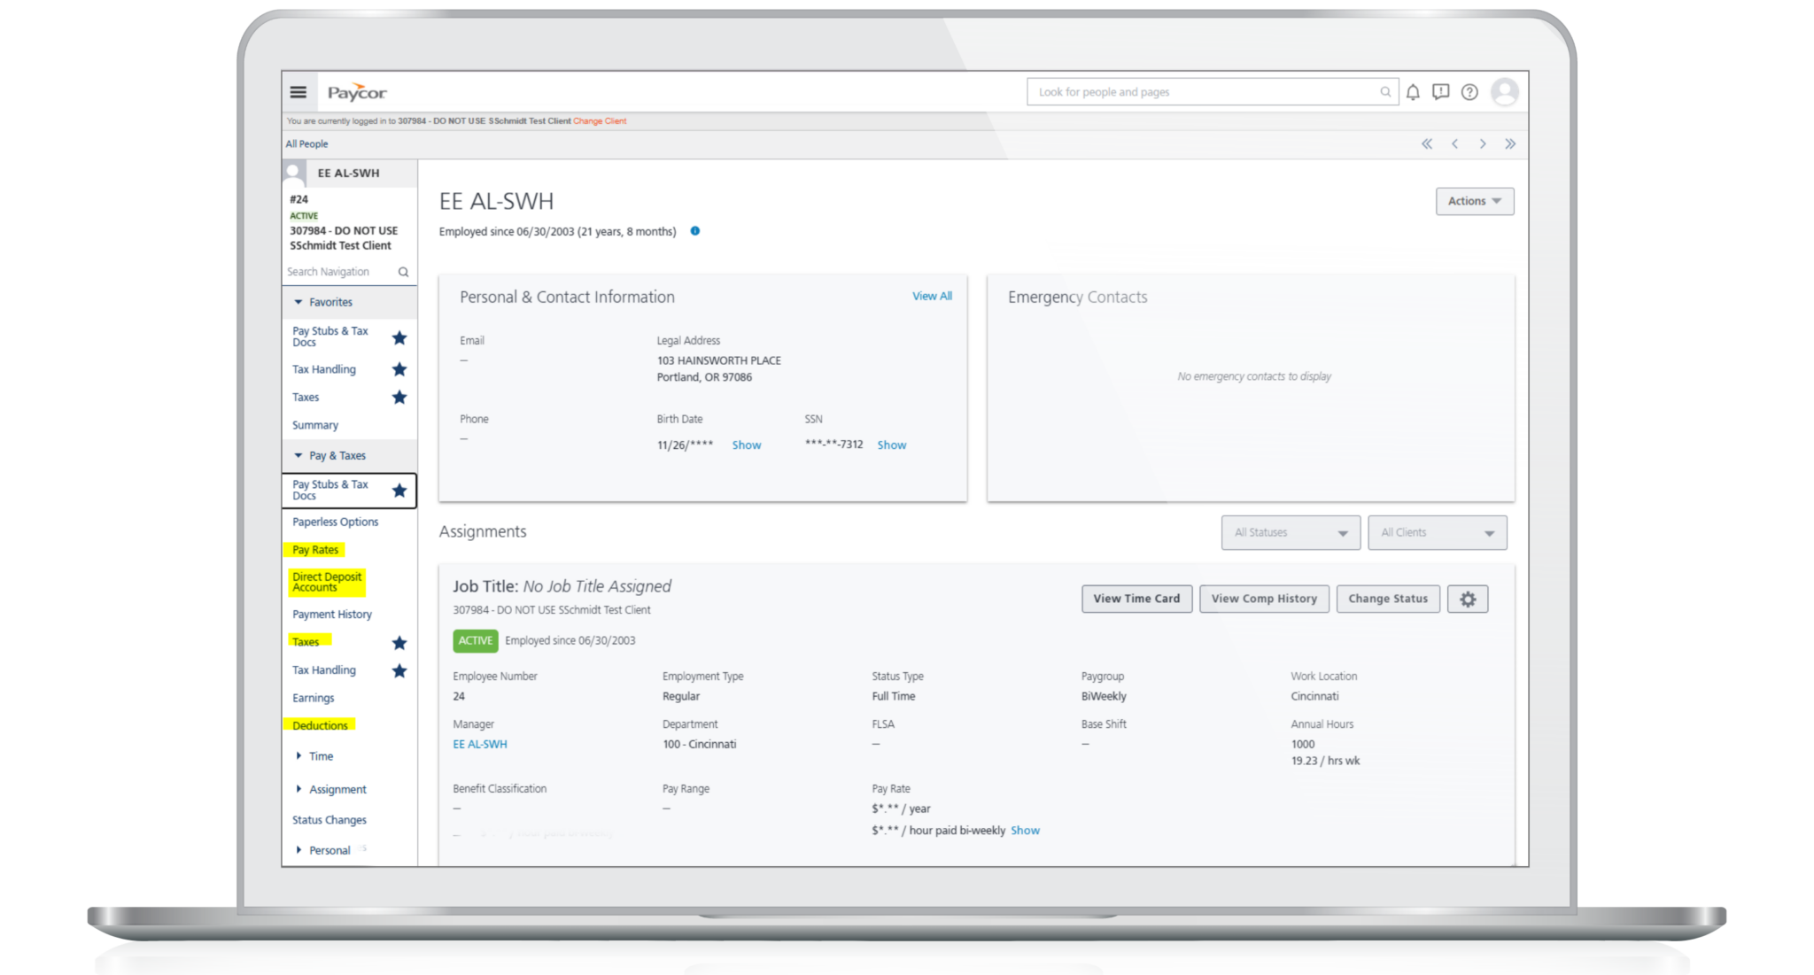Click the View Time Card button
The width and height of the screenshot is (1814, 975).
1136,599
